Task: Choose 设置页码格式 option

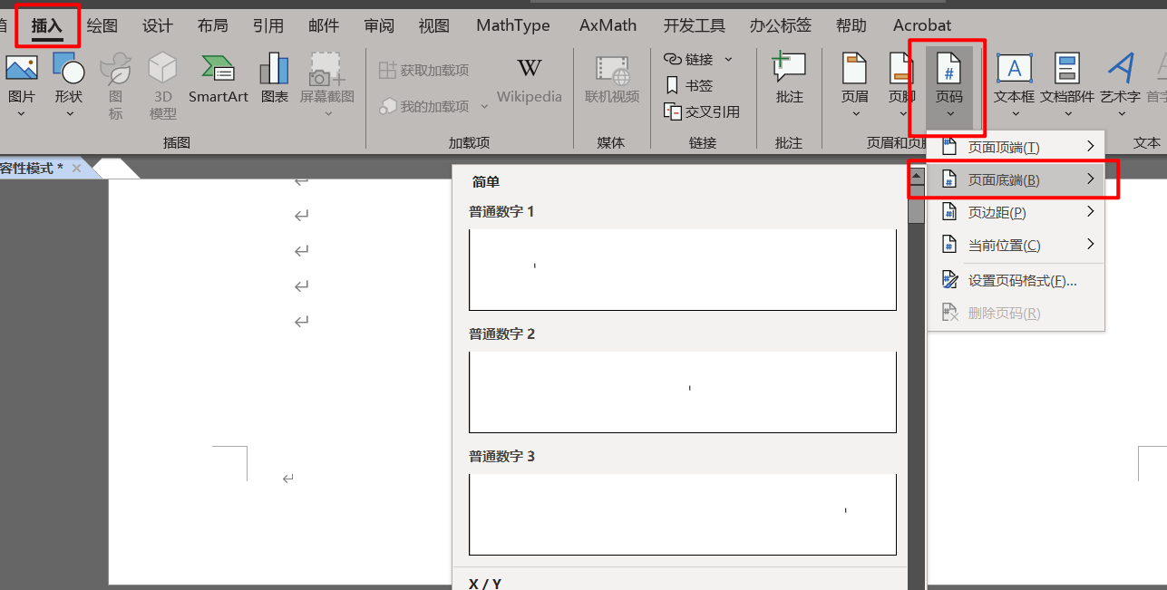Action: tap(1016, 281)
